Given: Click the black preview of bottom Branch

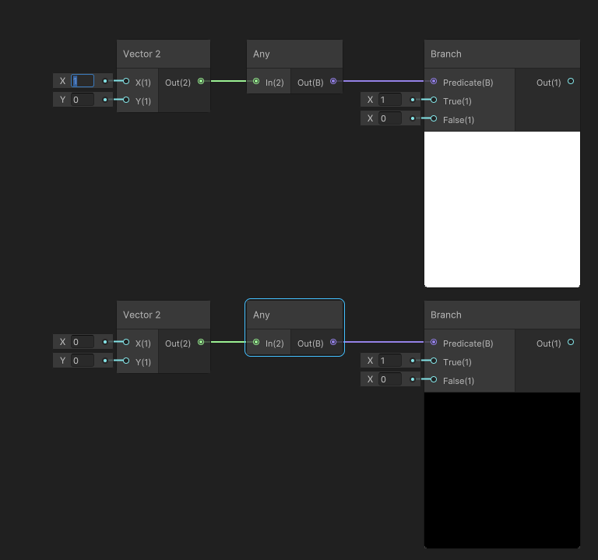Looking at the screenshot, I should click(502, 470).
